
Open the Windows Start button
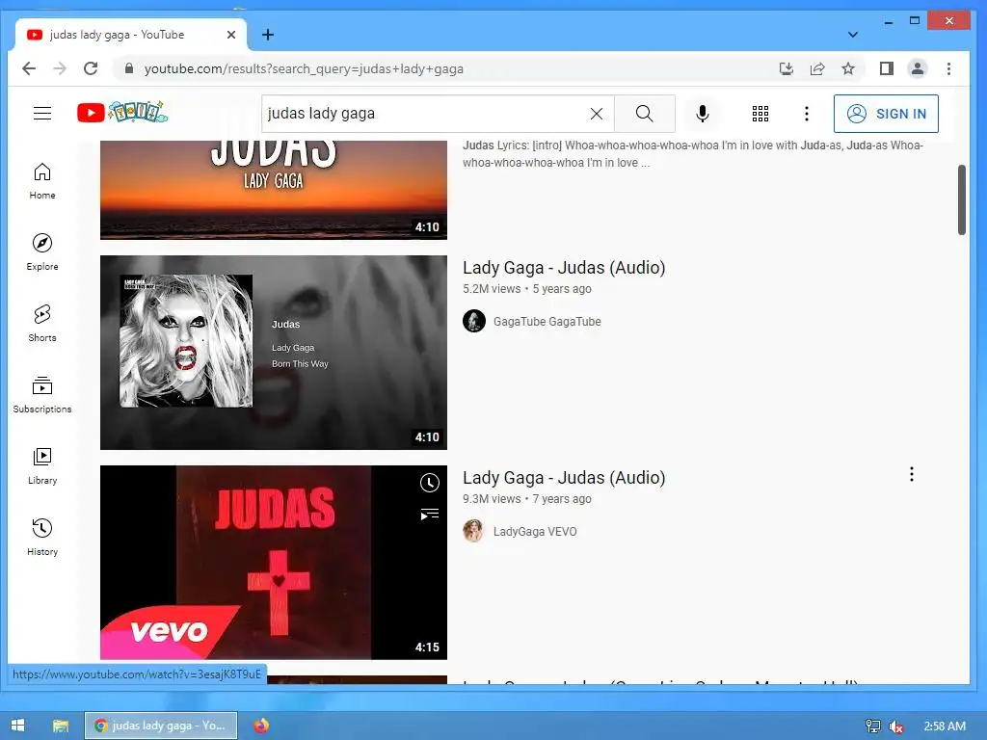point(17,726)
